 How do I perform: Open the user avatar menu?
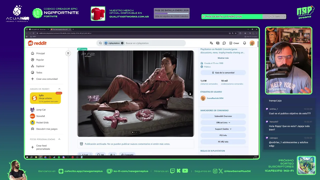pyautogui.click(x=252, y=43)
